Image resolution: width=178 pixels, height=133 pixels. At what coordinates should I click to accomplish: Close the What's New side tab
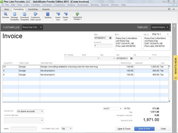click(x=176, y=78)
